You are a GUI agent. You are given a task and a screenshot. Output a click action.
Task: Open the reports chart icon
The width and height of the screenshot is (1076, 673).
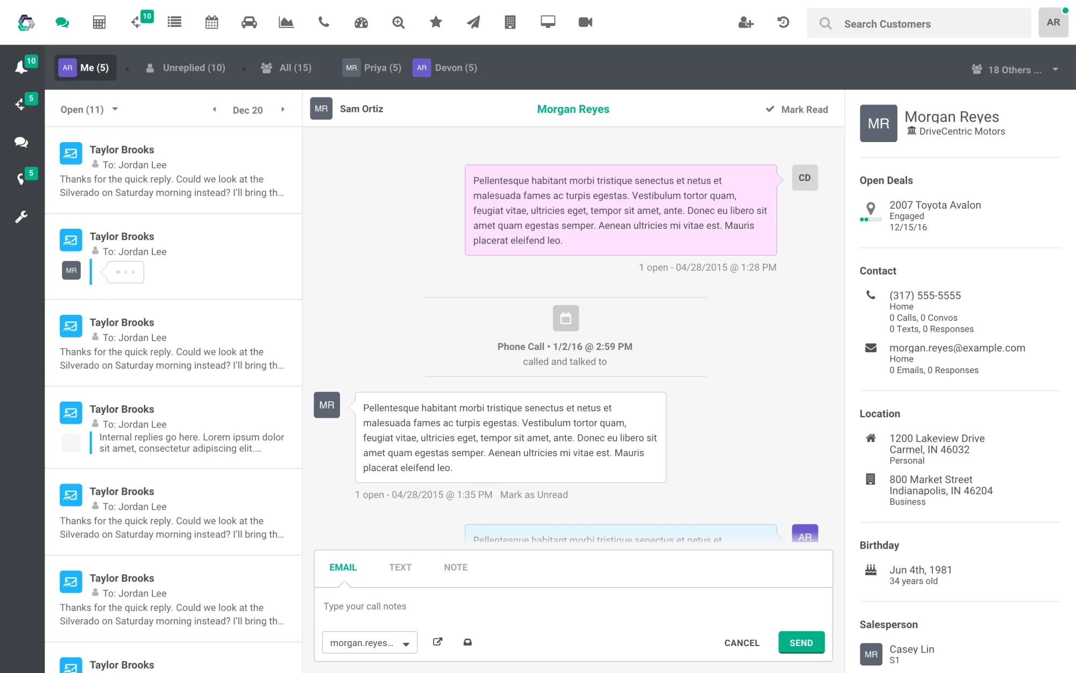286,23
